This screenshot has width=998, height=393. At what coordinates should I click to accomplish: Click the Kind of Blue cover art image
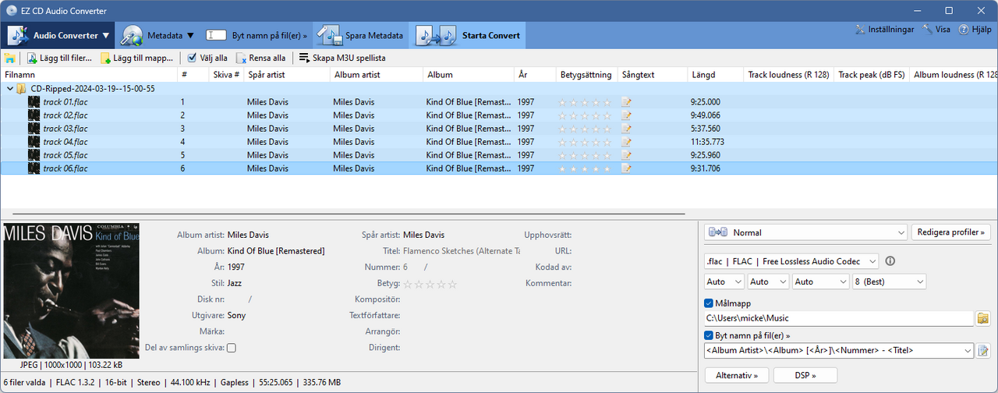tap(71, 291)
